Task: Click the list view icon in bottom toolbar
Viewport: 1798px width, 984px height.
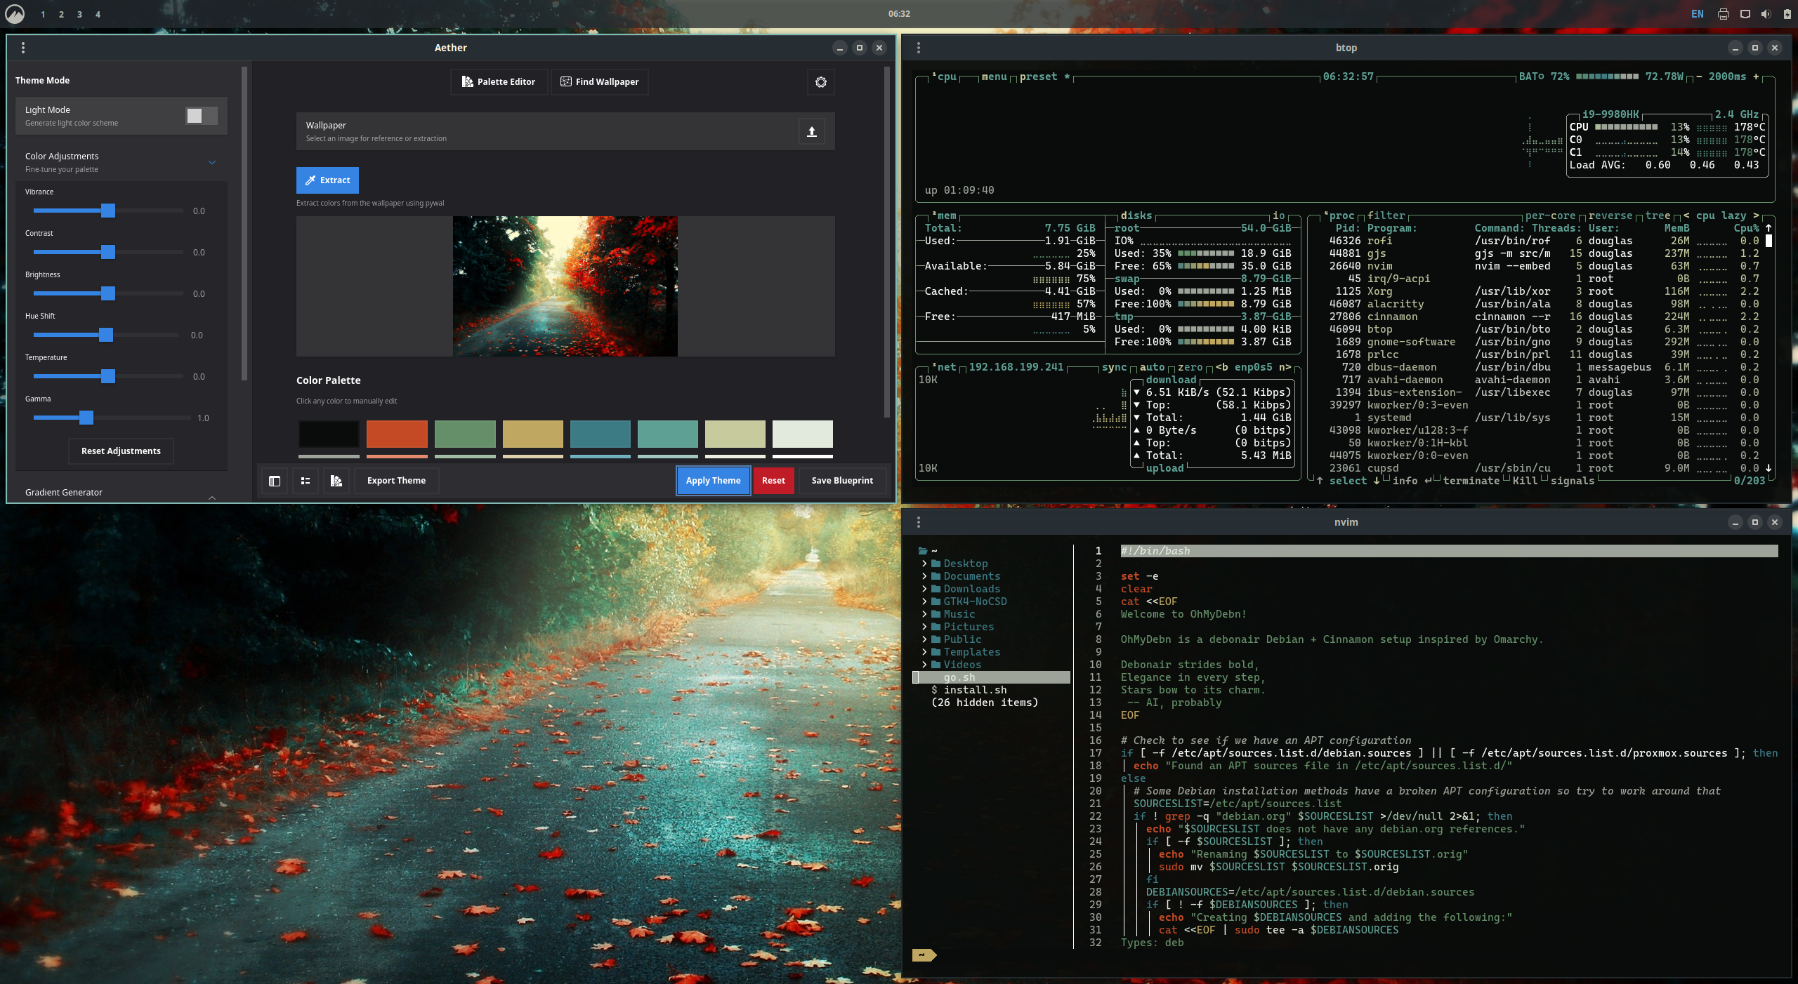Action: click(x=306, y=481)
